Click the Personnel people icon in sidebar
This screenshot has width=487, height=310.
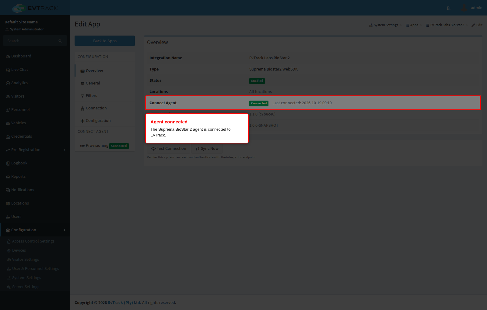tap(8, 110)
